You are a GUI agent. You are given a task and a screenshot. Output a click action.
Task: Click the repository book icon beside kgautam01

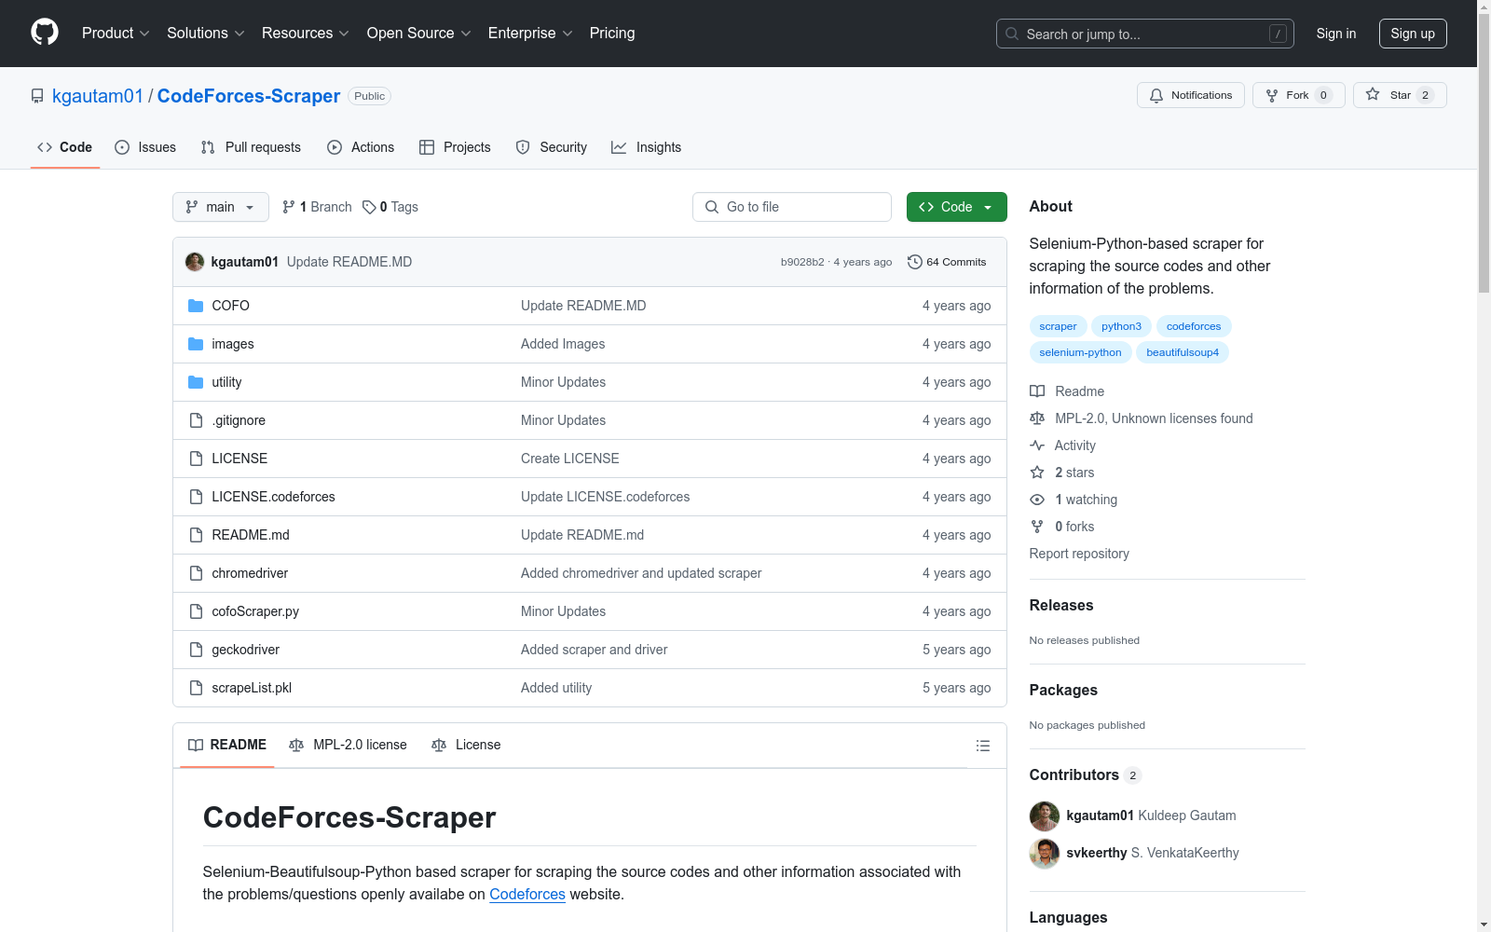(37, 96)
